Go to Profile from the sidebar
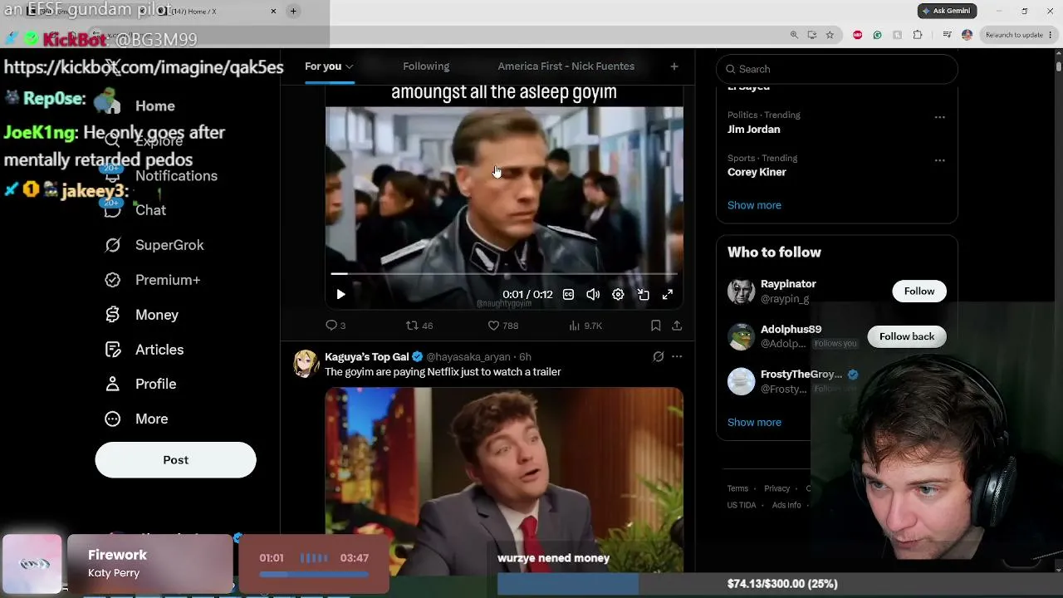Viewport: 1063px width, 598px height. [141, 385]
